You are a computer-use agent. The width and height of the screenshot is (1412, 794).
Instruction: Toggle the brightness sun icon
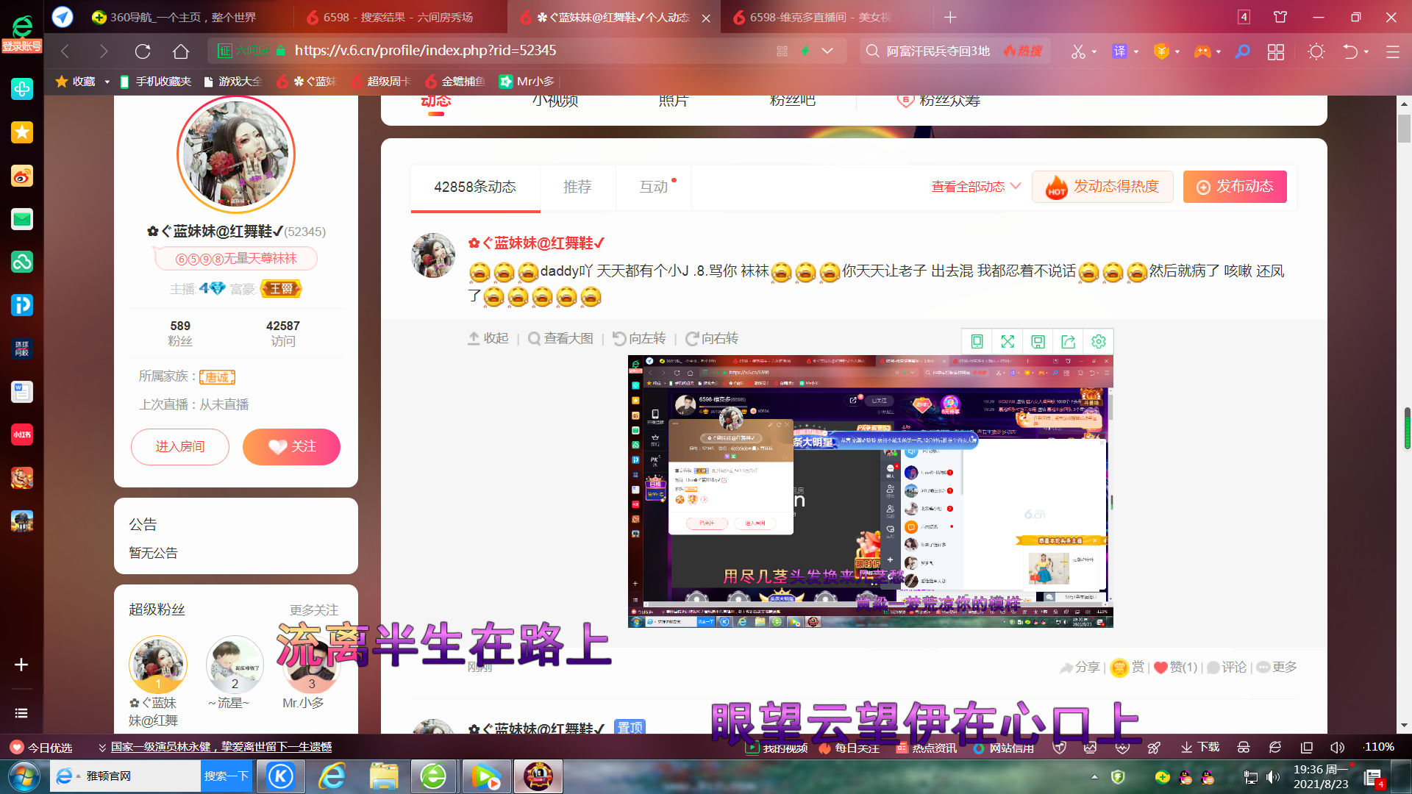(x=1316, y=51)
